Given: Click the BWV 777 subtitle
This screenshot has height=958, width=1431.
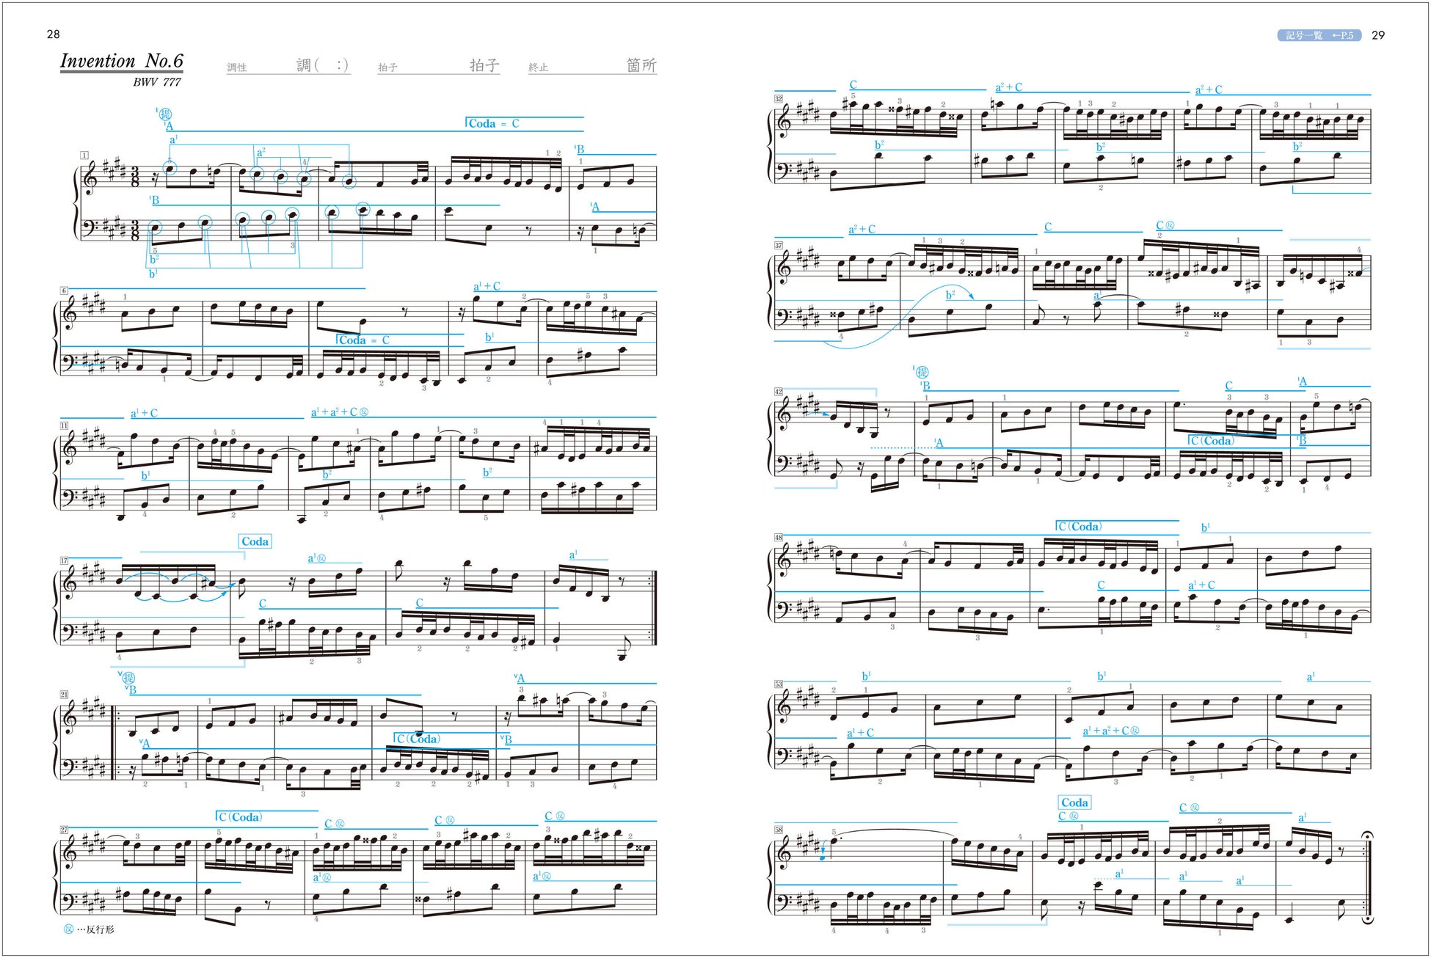Looking at the screenshot, I should click(157, 82).
